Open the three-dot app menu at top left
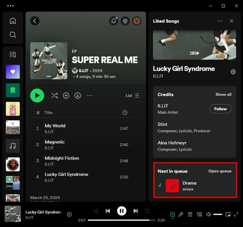The height and width of the screenshot is (227, 243). (11, 6)
